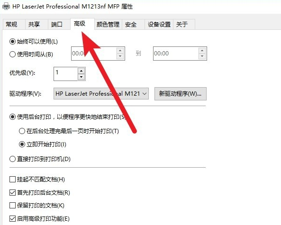Switch to the 常规 tab
Image resolution: width=281 pixels, height=225 pixels.
(14, 24)
